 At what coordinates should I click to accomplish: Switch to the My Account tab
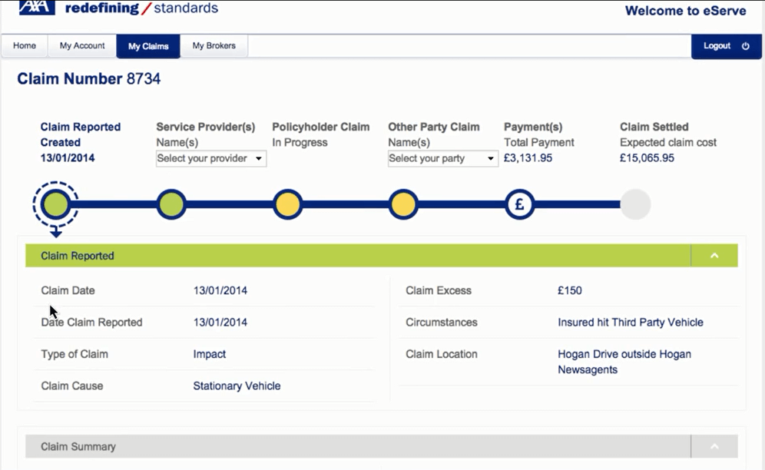click(81, 46)
